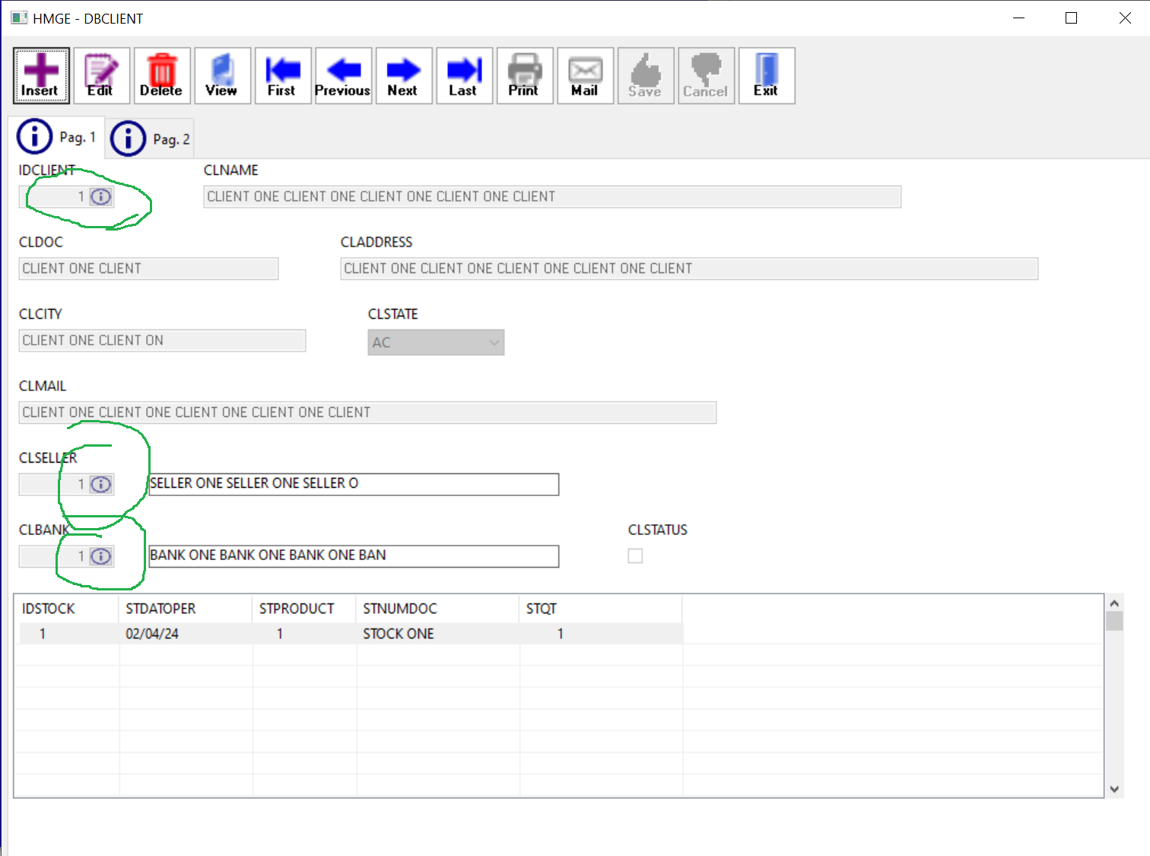Click the Mail envelope toolbar icon

click(x=585, y=75)
